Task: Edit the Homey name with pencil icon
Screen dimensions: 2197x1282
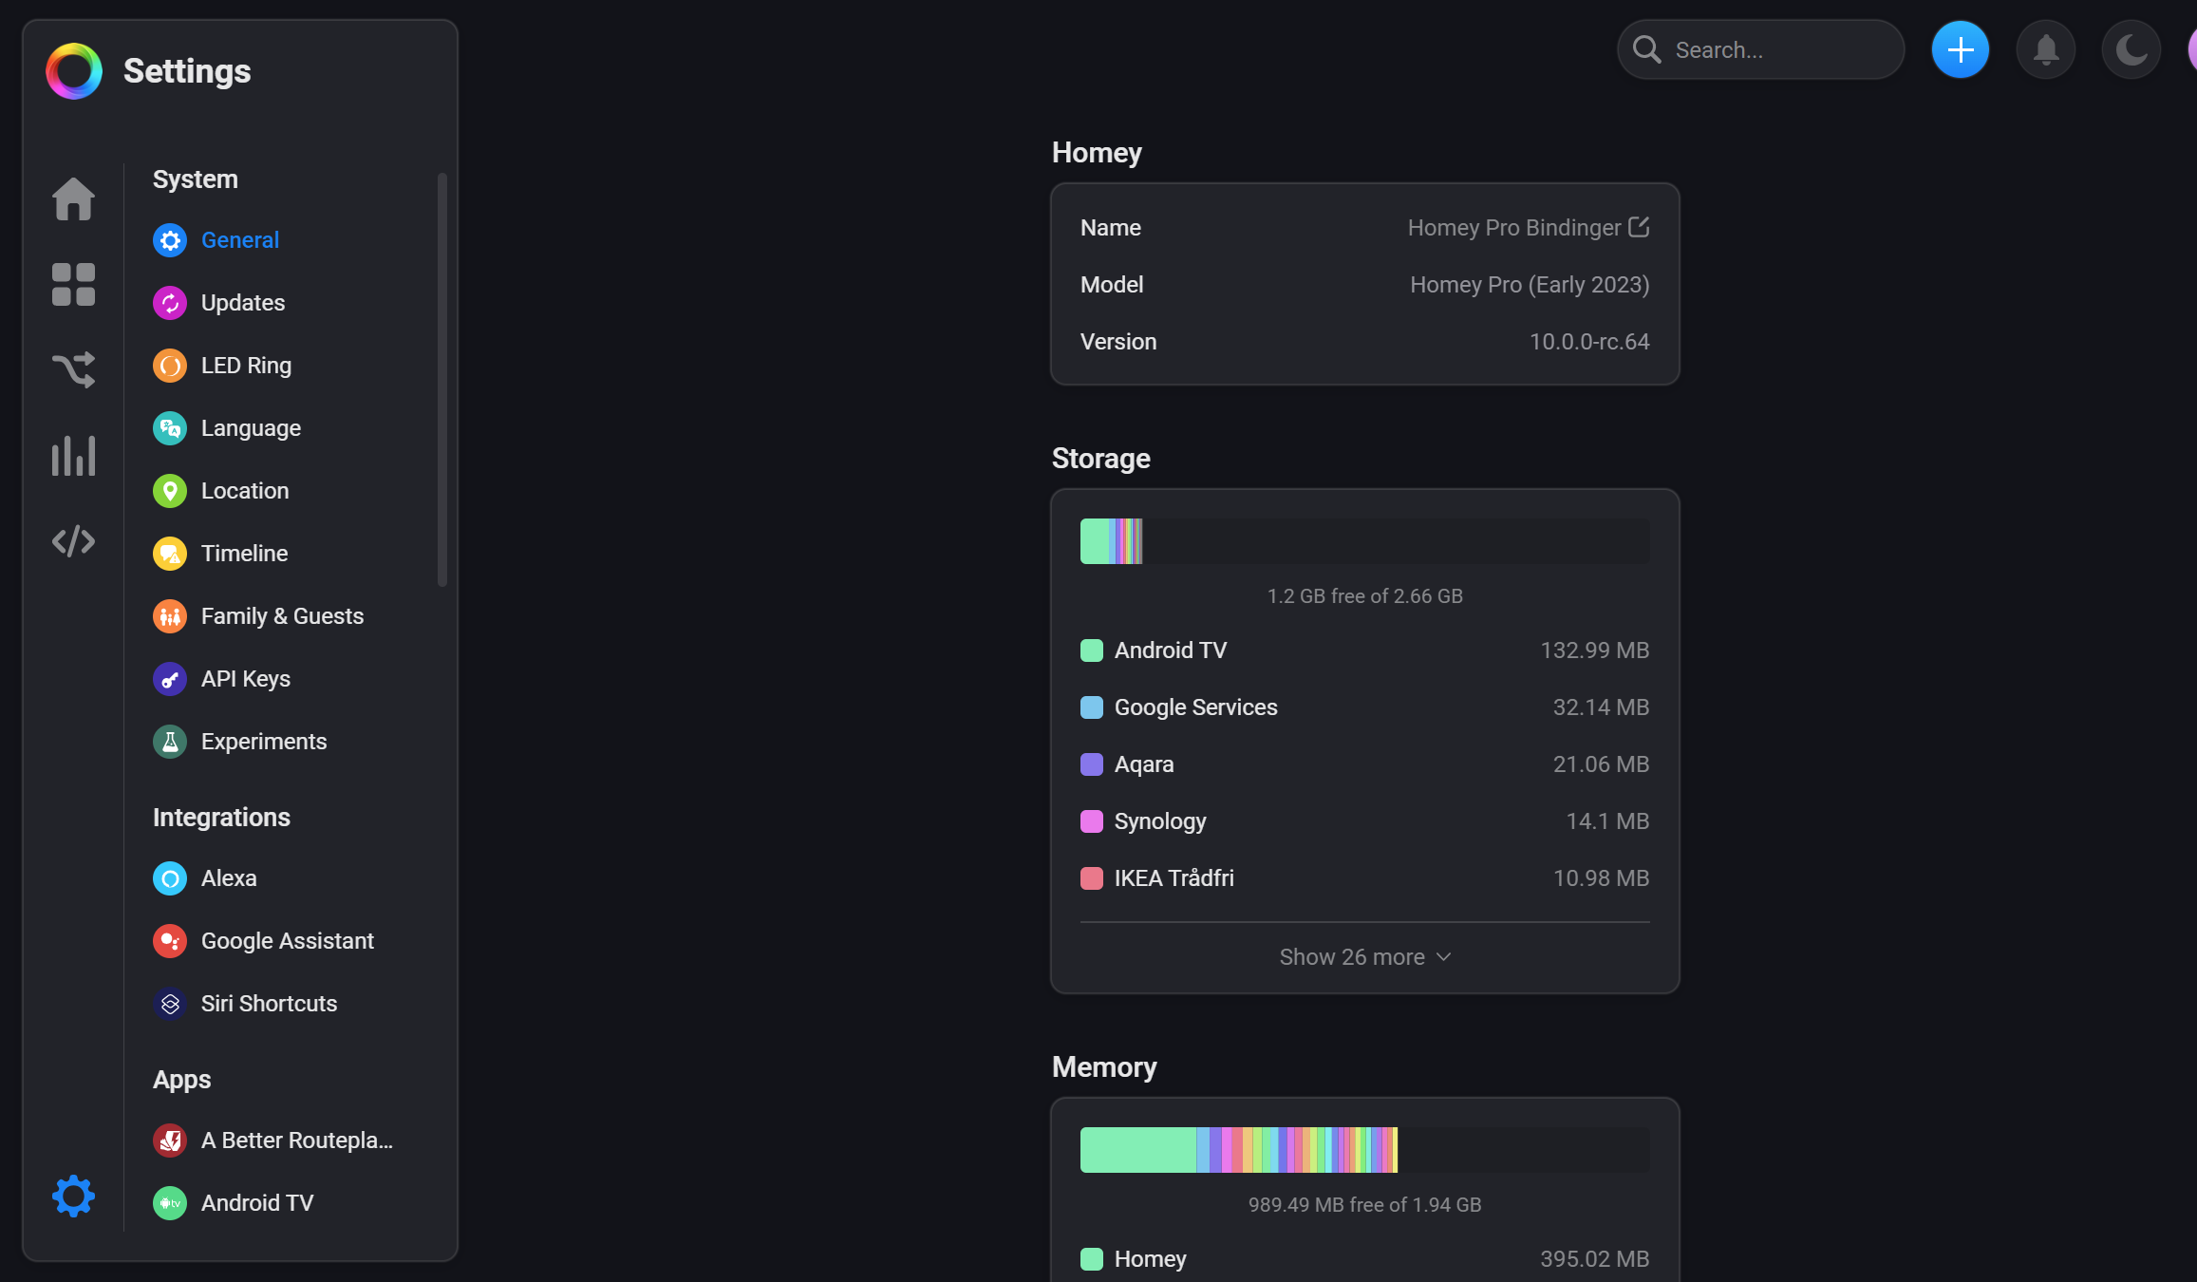Action: click(x=1639, y=227)
